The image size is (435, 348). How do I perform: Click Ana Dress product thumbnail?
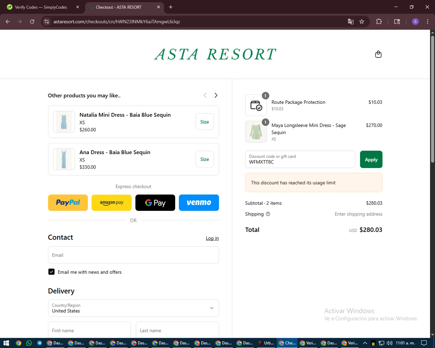[x=64, y=159]
